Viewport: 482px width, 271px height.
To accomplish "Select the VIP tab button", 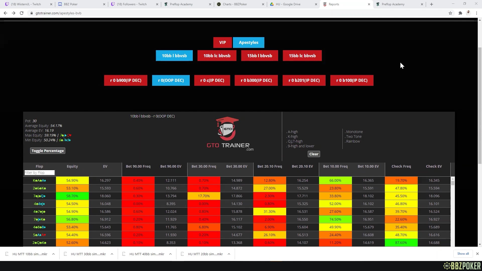I will point(222,42).
